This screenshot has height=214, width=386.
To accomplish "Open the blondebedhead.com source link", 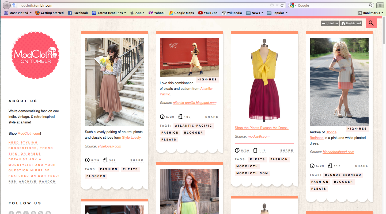I will pyautogui.click(x=338, y=152).
